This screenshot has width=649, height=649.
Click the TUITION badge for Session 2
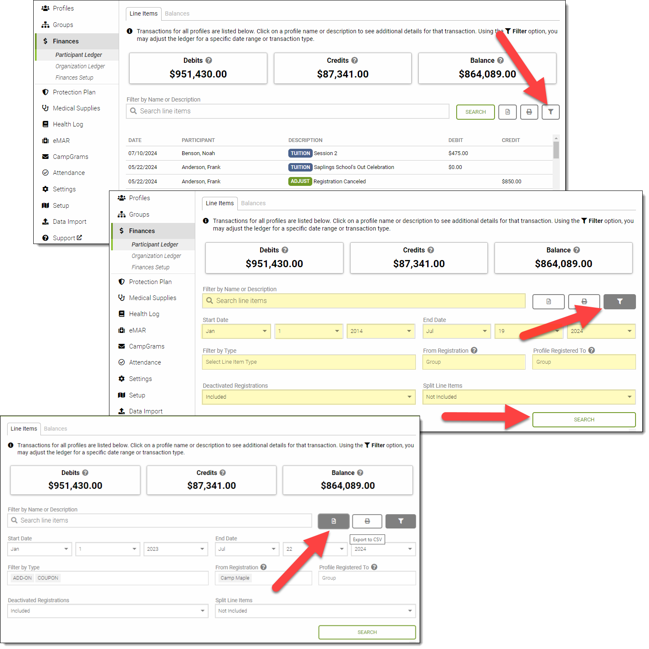(300, 153)
